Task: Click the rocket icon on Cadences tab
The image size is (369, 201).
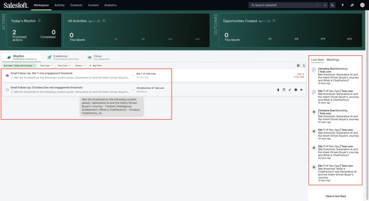Action: click(x=49, y=57)
